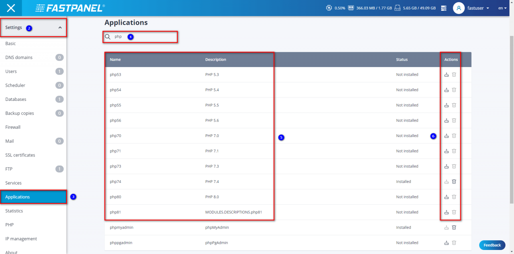Go to Databases in sidebar
The image size is (514, 254).
click(33, 100)
